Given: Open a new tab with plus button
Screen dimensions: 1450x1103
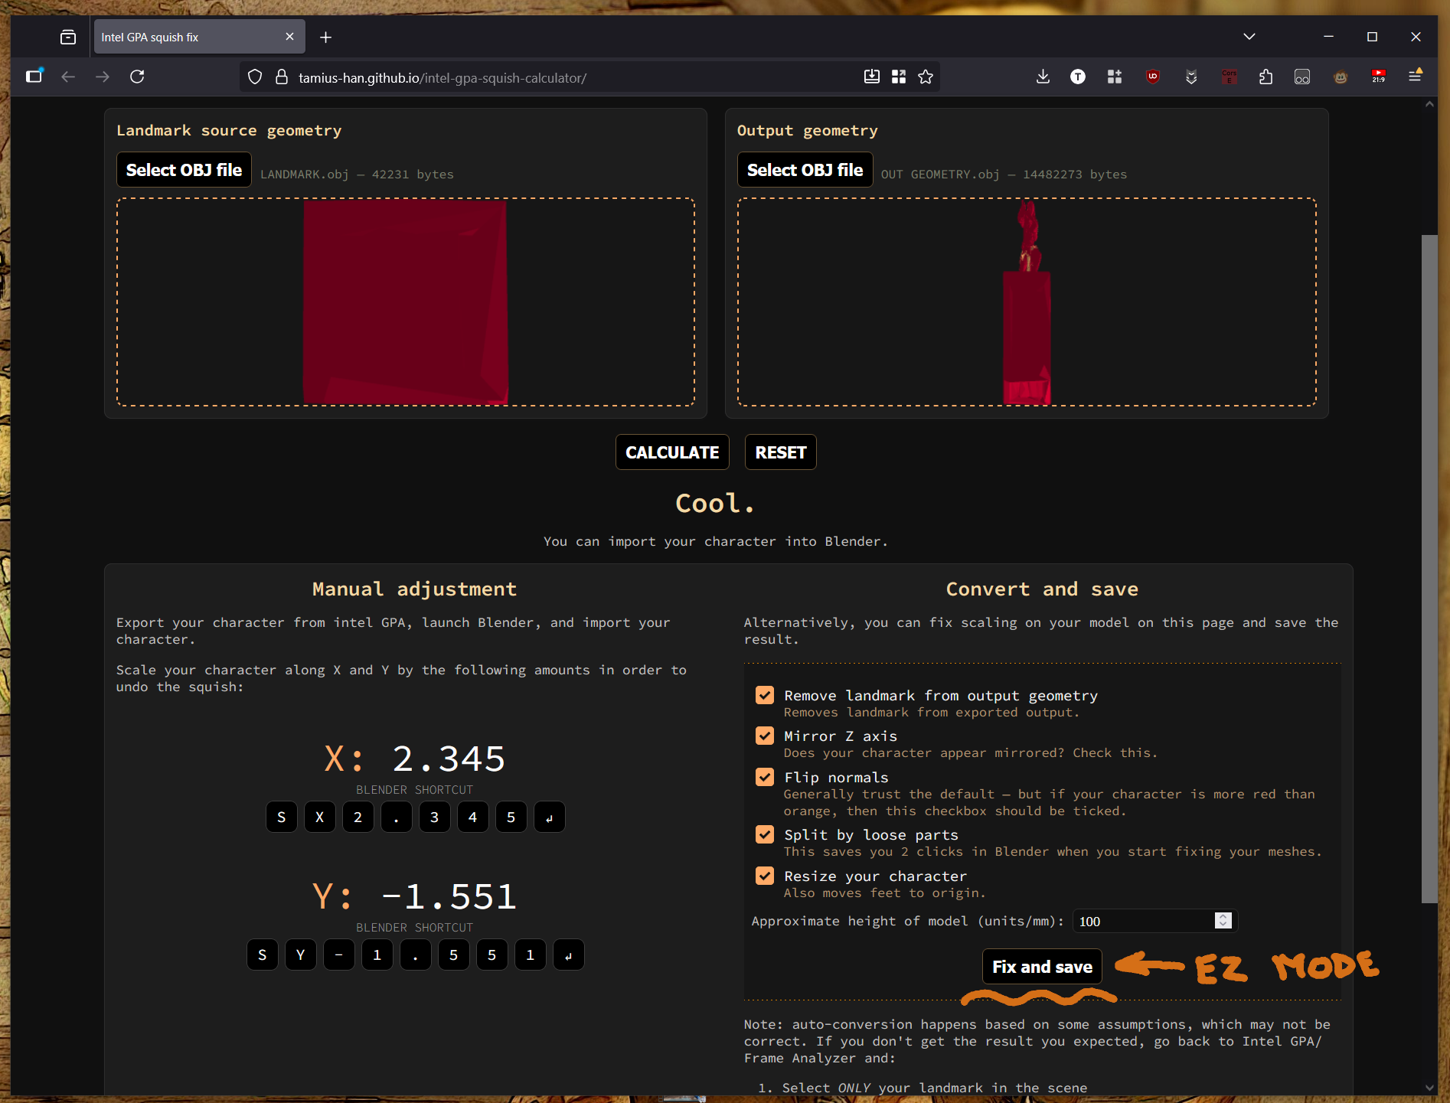Looking at the screenshot, I should [x=325, y=37].
